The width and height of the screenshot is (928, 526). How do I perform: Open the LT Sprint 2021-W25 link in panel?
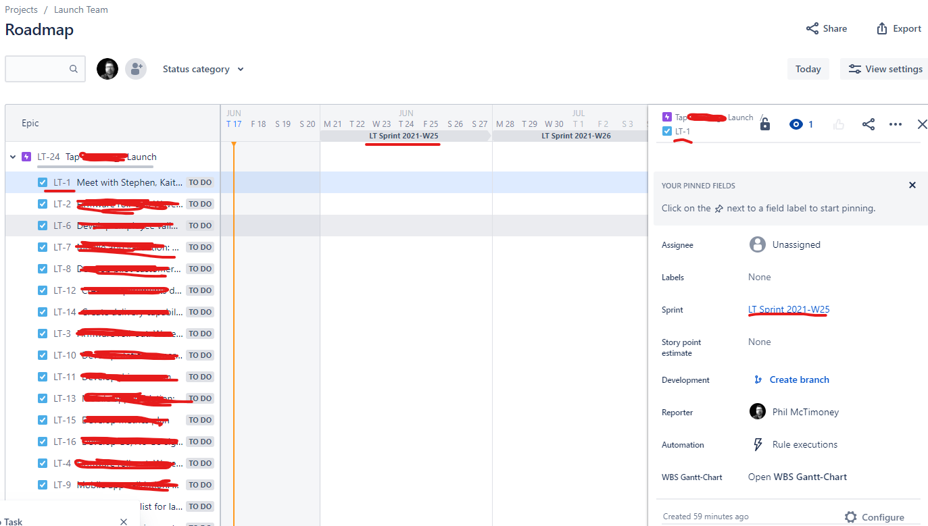click(789, 309)
